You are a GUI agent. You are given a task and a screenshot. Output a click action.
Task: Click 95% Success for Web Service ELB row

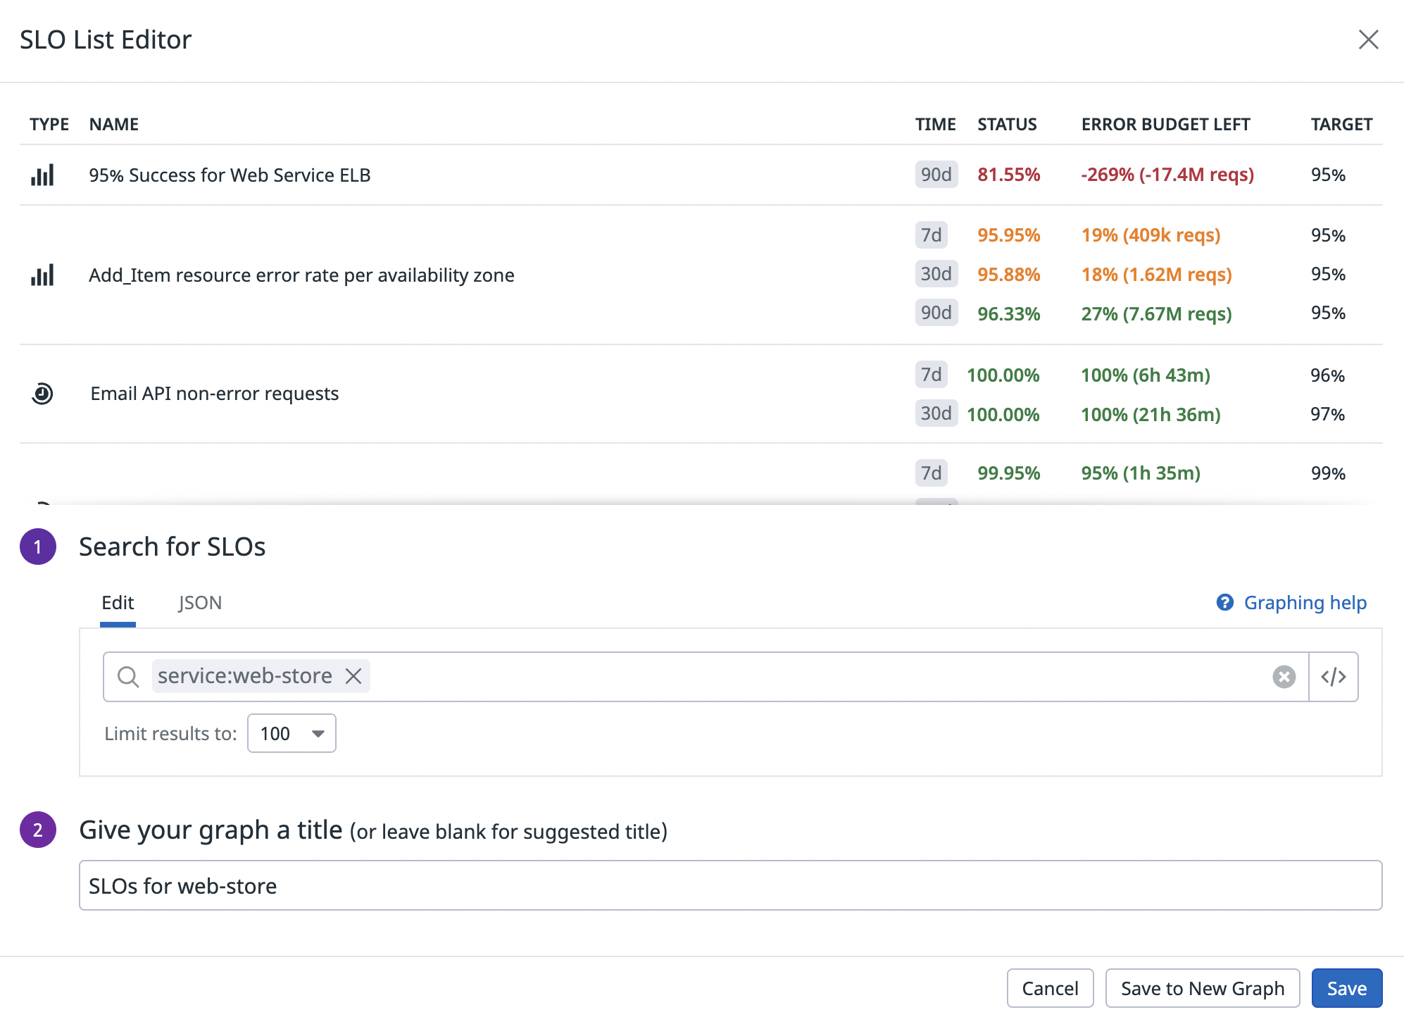click(x=230, y=175)
